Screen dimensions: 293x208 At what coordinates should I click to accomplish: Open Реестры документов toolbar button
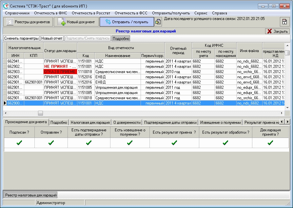pos(28,22)
